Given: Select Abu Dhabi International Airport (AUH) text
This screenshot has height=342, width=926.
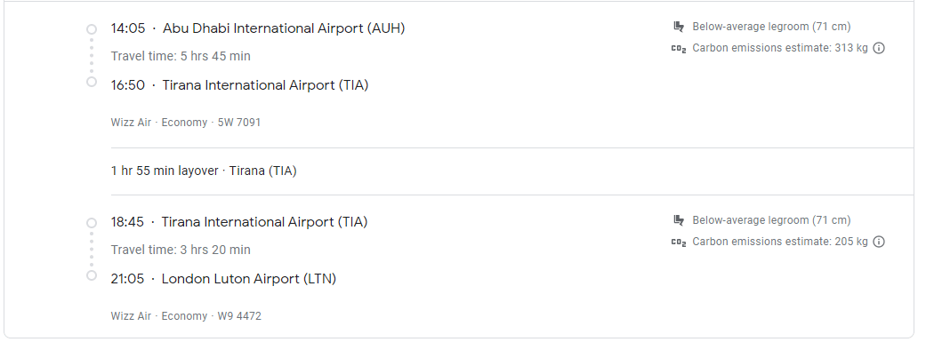Looking at the screenshot, I should pos(284,28).
